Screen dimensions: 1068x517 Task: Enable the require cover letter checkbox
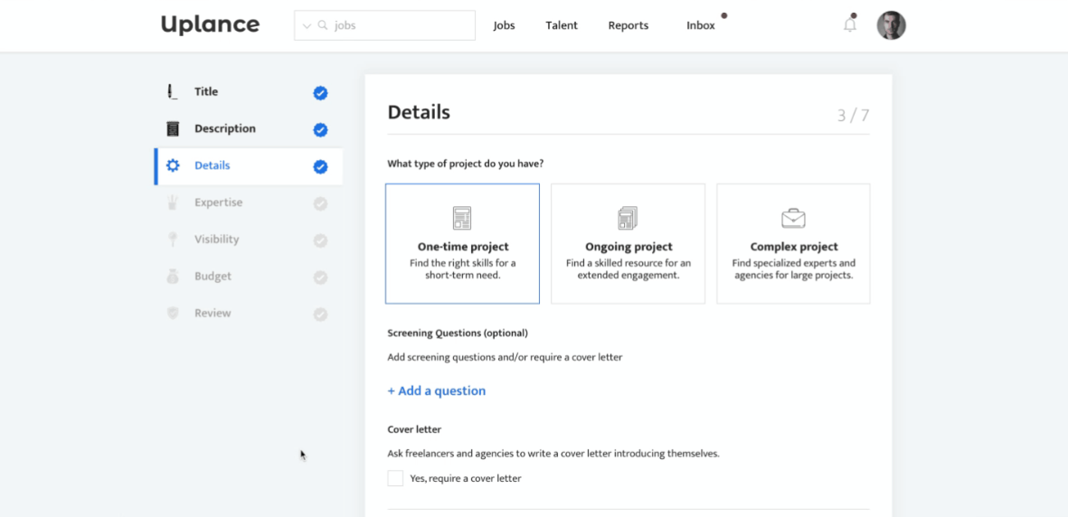395,478
